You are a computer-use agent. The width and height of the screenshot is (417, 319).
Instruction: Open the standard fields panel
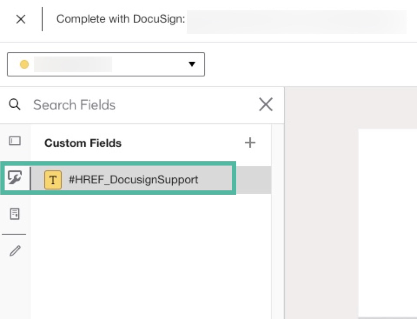tap(16, 141)
